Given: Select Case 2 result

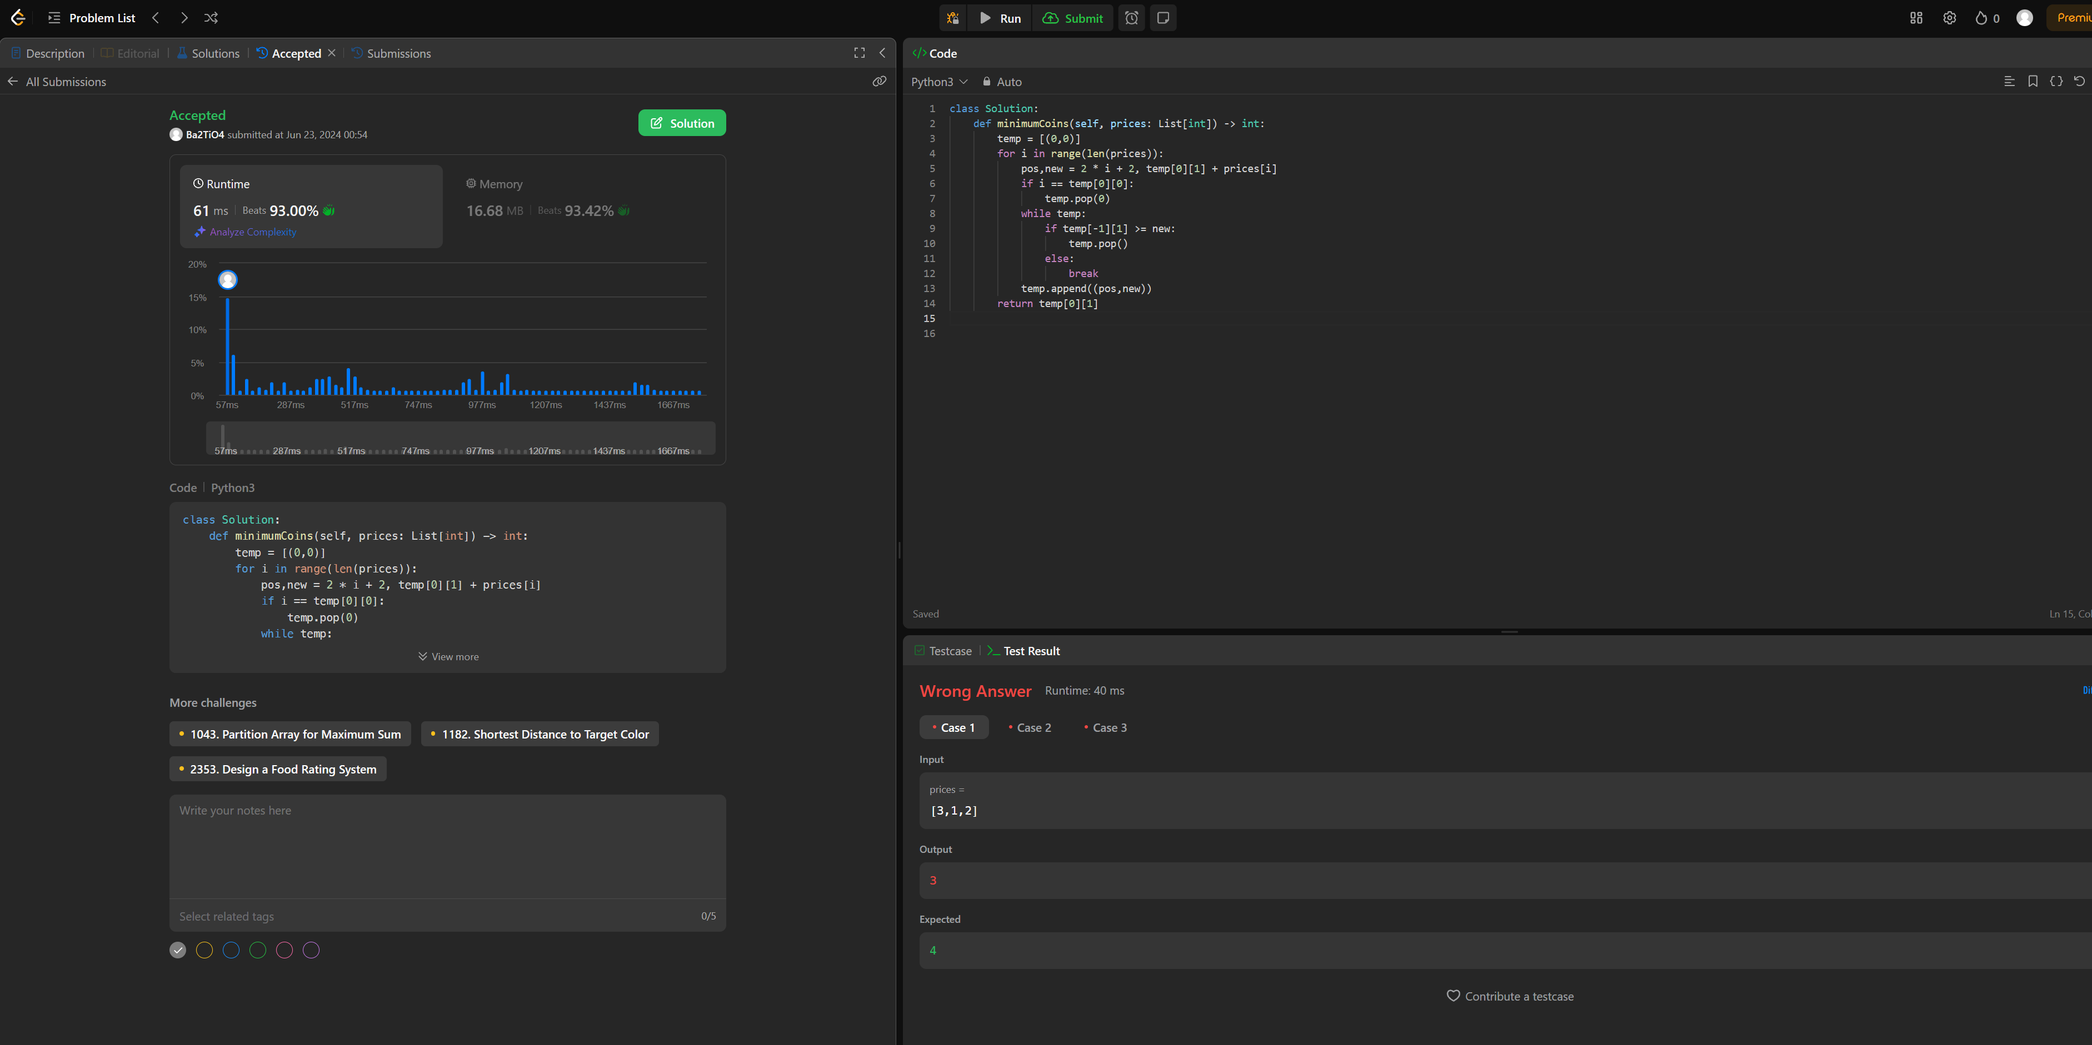Looking at the screenshot, I should [1030, 728].
